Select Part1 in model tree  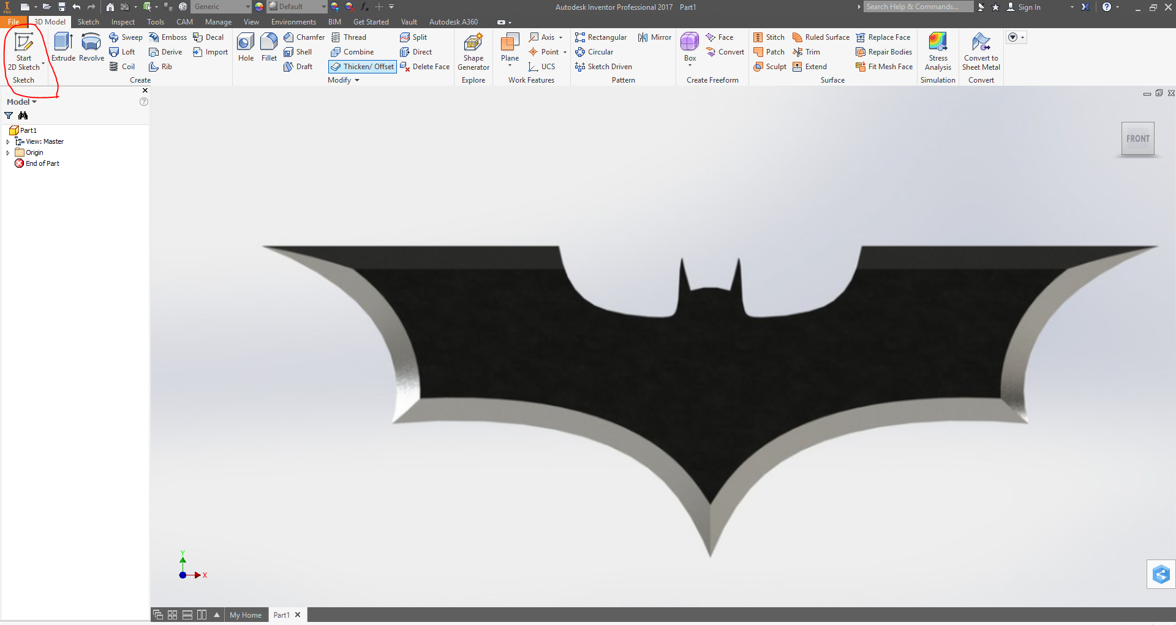23,130
